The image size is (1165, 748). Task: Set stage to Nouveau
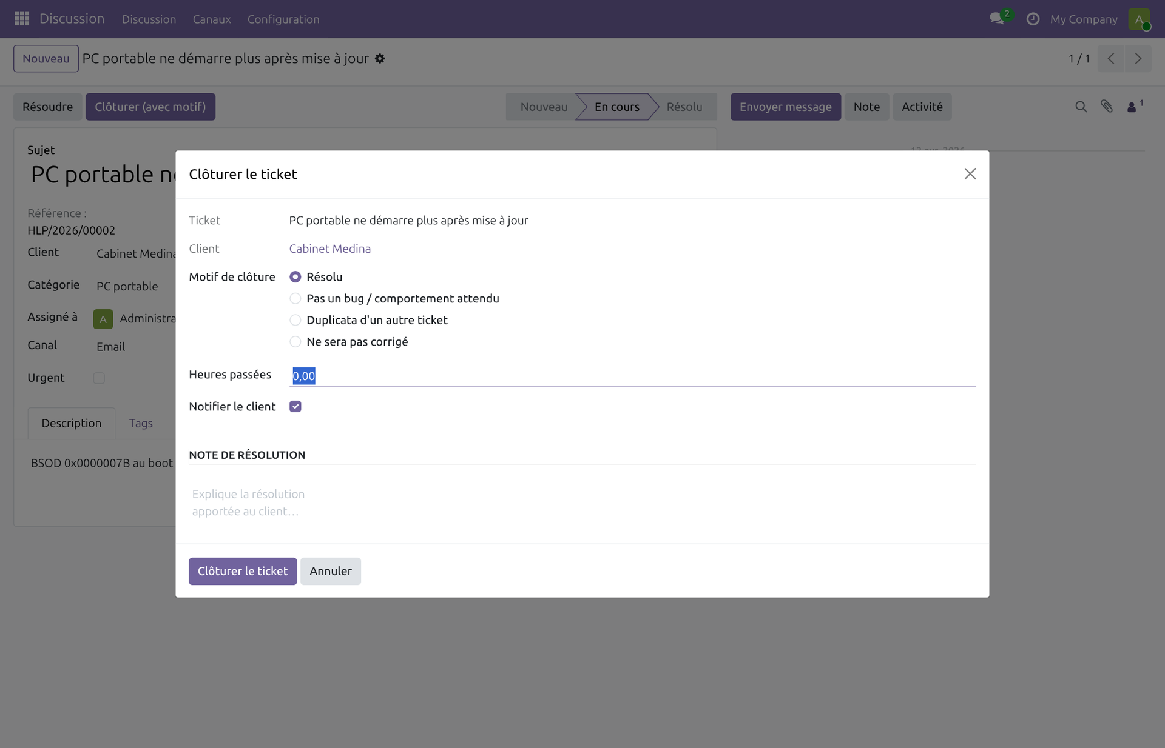pyautogui.click(x=544, y=107)
